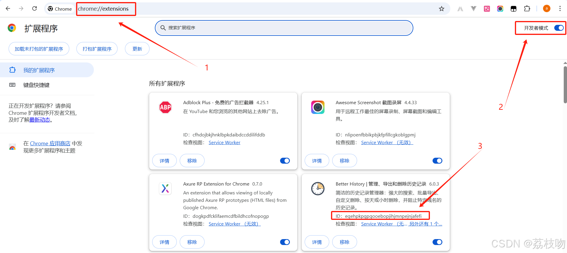Turn off Axure RP Extension toggle
This screenshot has width=567, height=253.
pyautogui.click(x=285, y=242)
